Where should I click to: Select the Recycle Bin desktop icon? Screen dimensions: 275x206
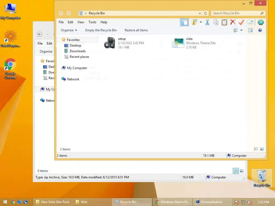point(262,178)
